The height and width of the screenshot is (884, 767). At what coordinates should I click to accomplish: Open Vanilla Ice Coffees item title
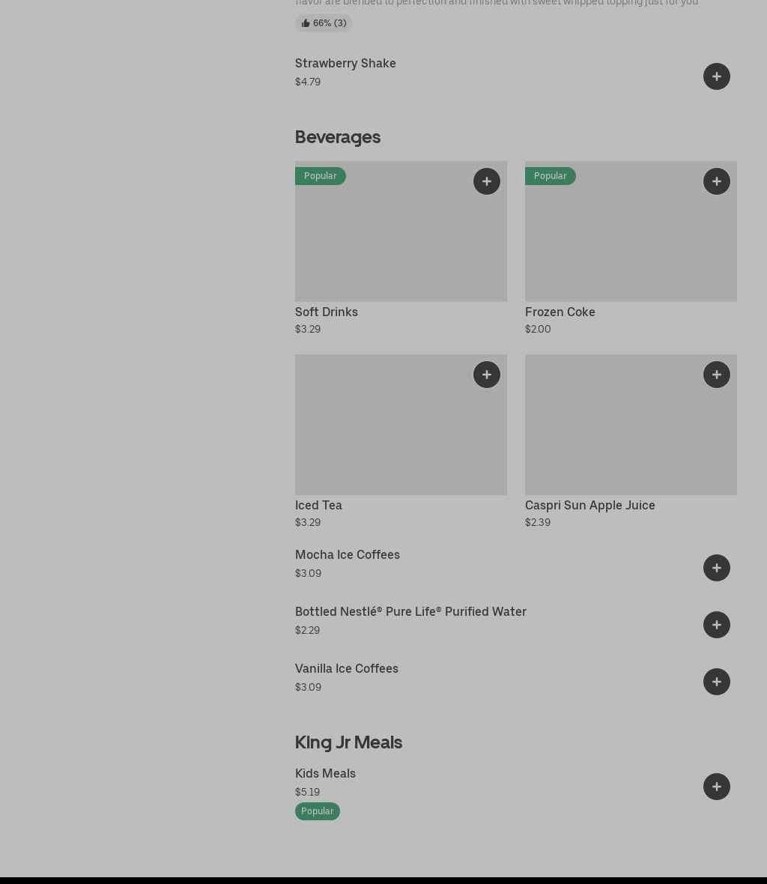pyautogui.click(x=346, y=668)
